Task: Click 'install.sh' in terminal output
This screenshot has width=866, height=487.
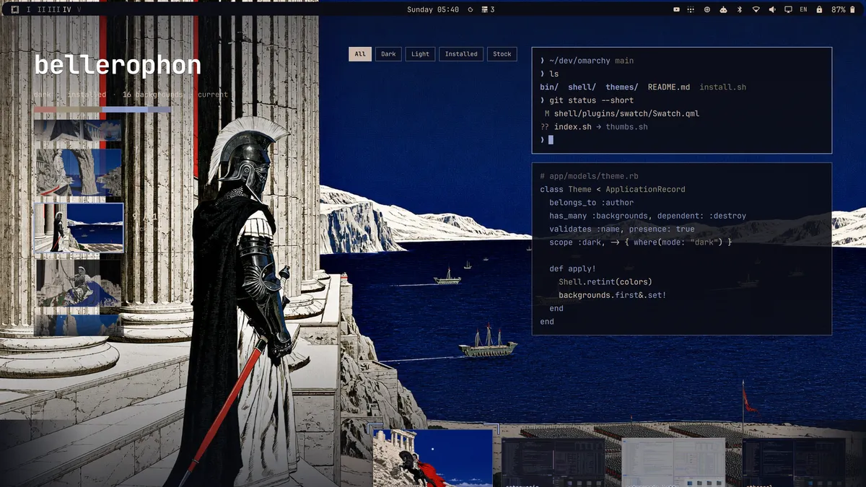Action: 722,87
